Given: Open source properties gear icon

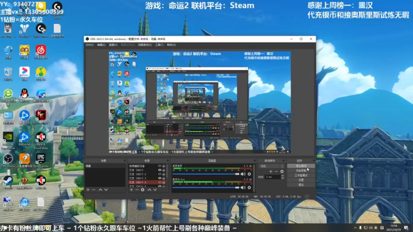Looking at the screenshot, I should (142, 190).
